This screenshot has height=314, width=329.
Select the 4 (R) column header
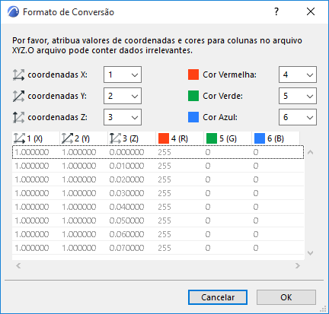coord(180,138)
